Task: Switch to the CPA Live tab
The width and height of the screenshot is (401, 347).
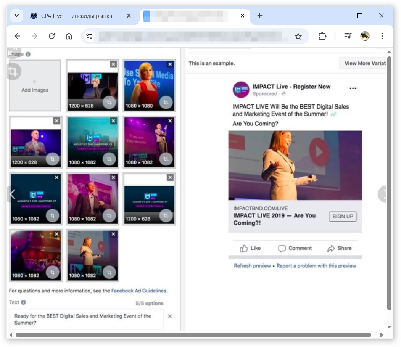Action: [76, 16]
